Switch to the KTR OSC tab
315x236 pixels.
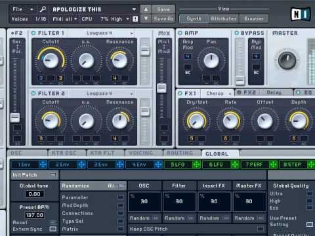pos(66,153)
